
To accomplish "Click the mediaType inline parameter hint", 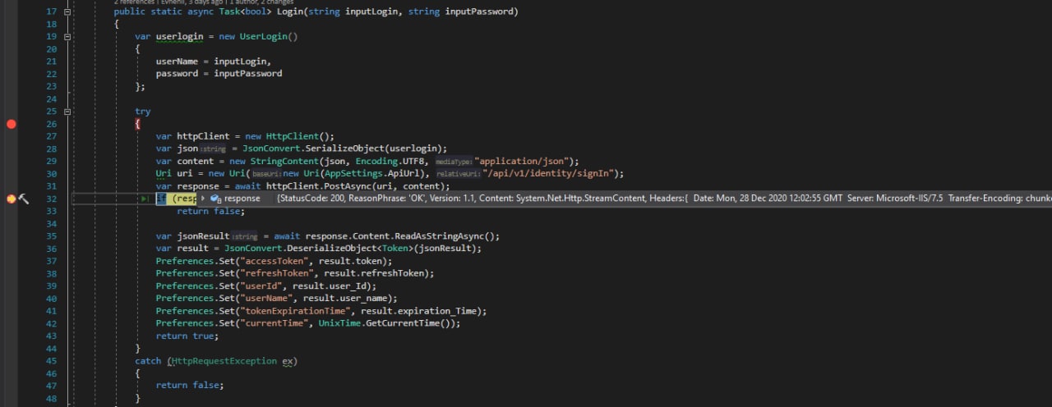I will point(454,162).
